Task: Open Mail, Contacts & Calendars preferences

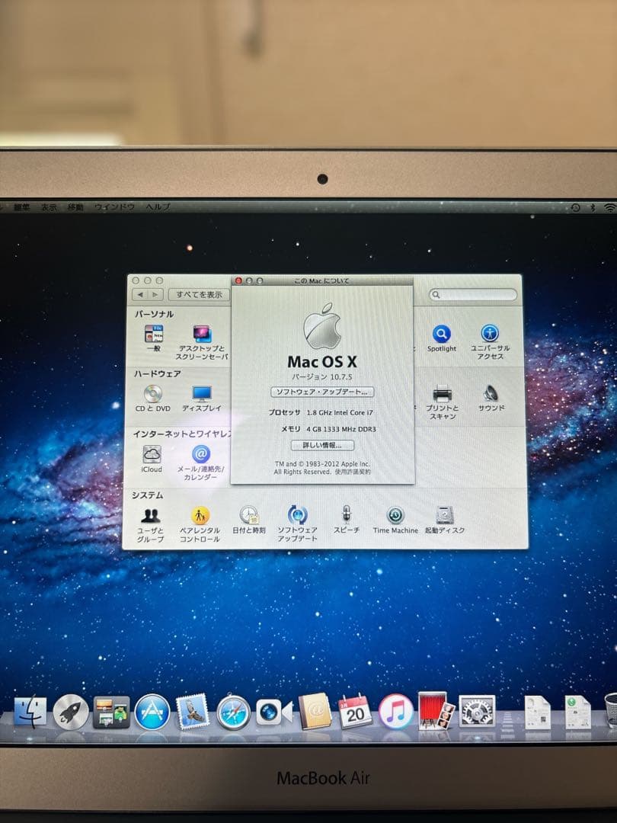Action: click(x=200, y=463)
